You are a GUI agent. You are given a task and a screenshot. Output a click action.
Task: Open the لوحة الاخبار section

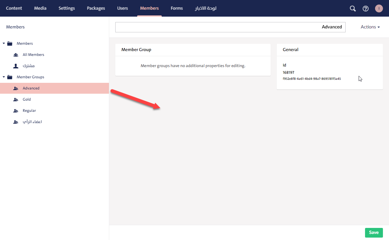[x=205, y=8]
